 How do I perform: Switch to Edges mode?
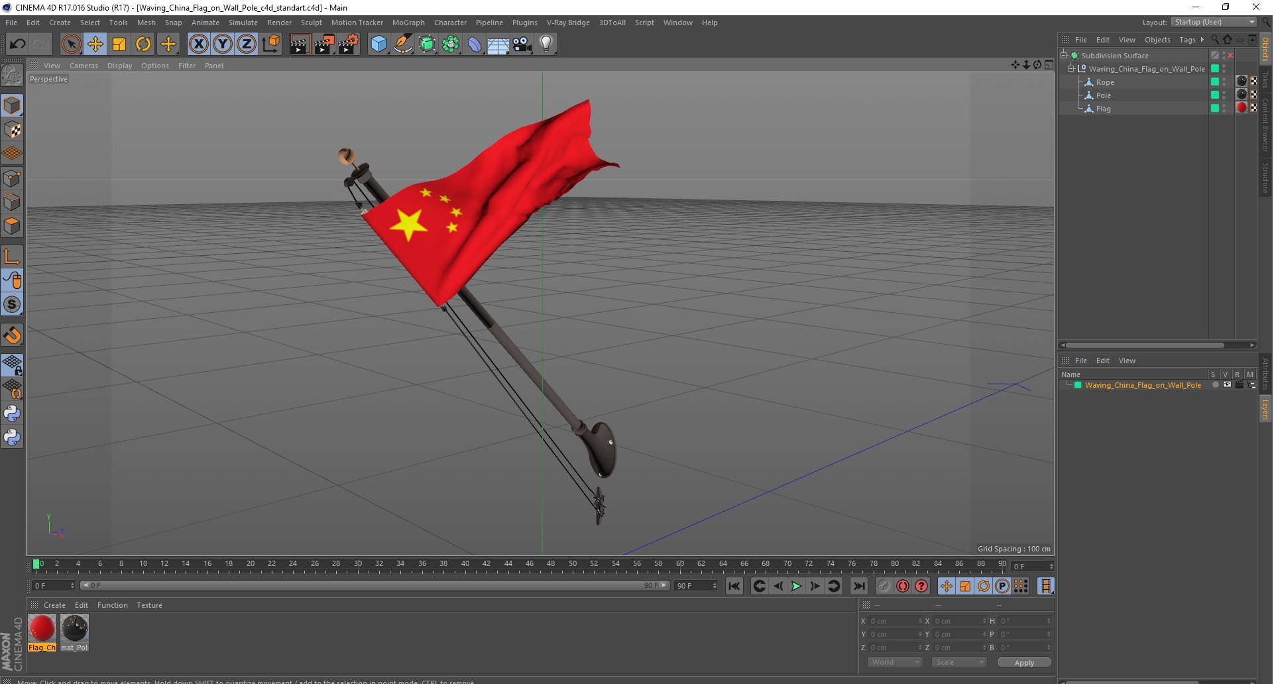point(12,202)
